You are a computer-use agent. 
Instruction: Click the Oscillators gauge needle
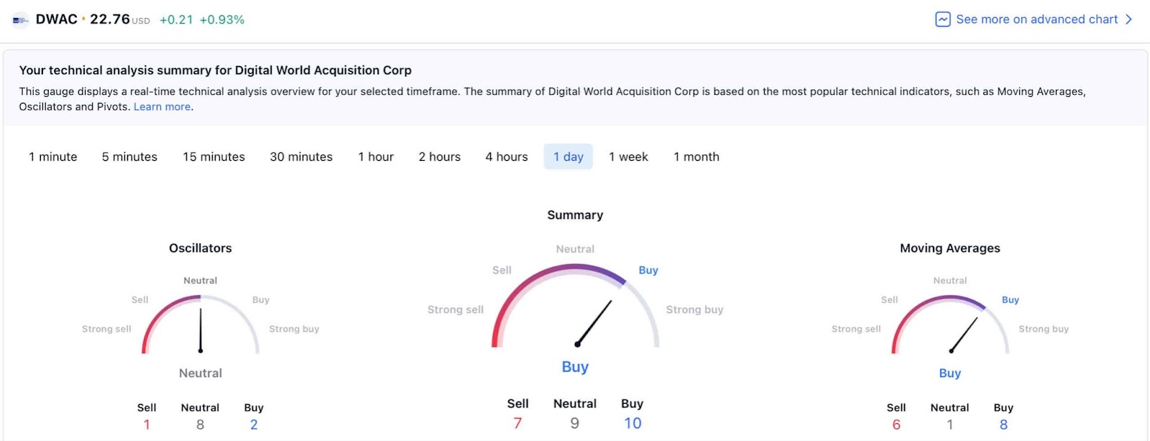point(201,330)
